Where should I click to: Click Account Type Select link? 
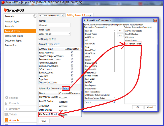(x=56, y=44)
